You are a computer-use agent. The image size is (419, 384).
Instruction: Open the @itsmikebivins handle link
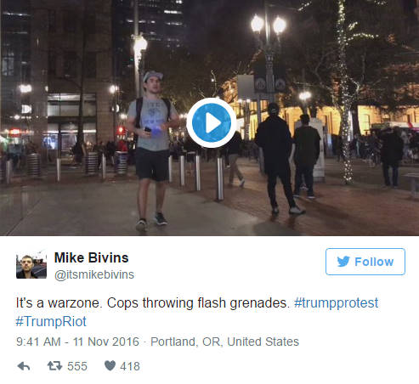(x=94, y=274)
